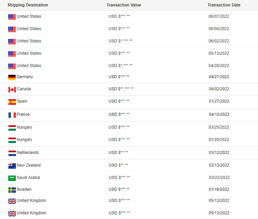Click the New Zealand destination text

(28, 165)
